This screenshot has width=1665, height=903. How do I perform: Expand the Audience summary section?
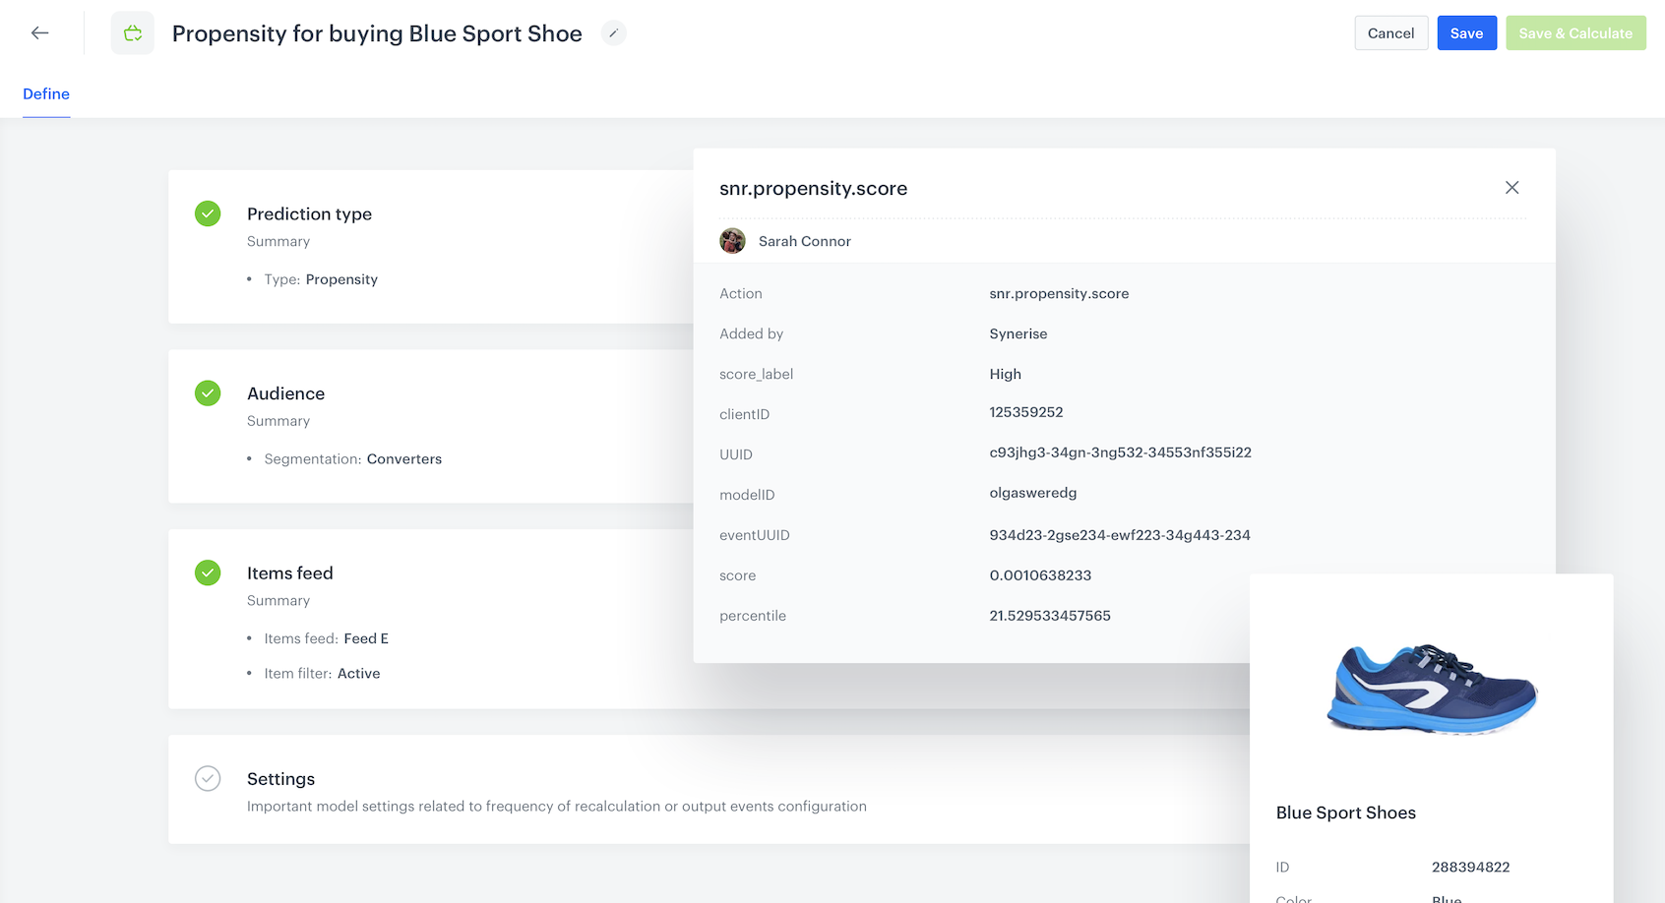tap(285, 392)
